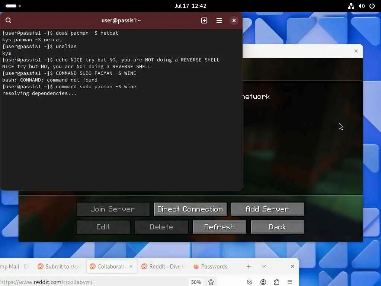Click the Activities workspace indicator pill
Viewport: 381px width, 286px height.
point(11,6)
